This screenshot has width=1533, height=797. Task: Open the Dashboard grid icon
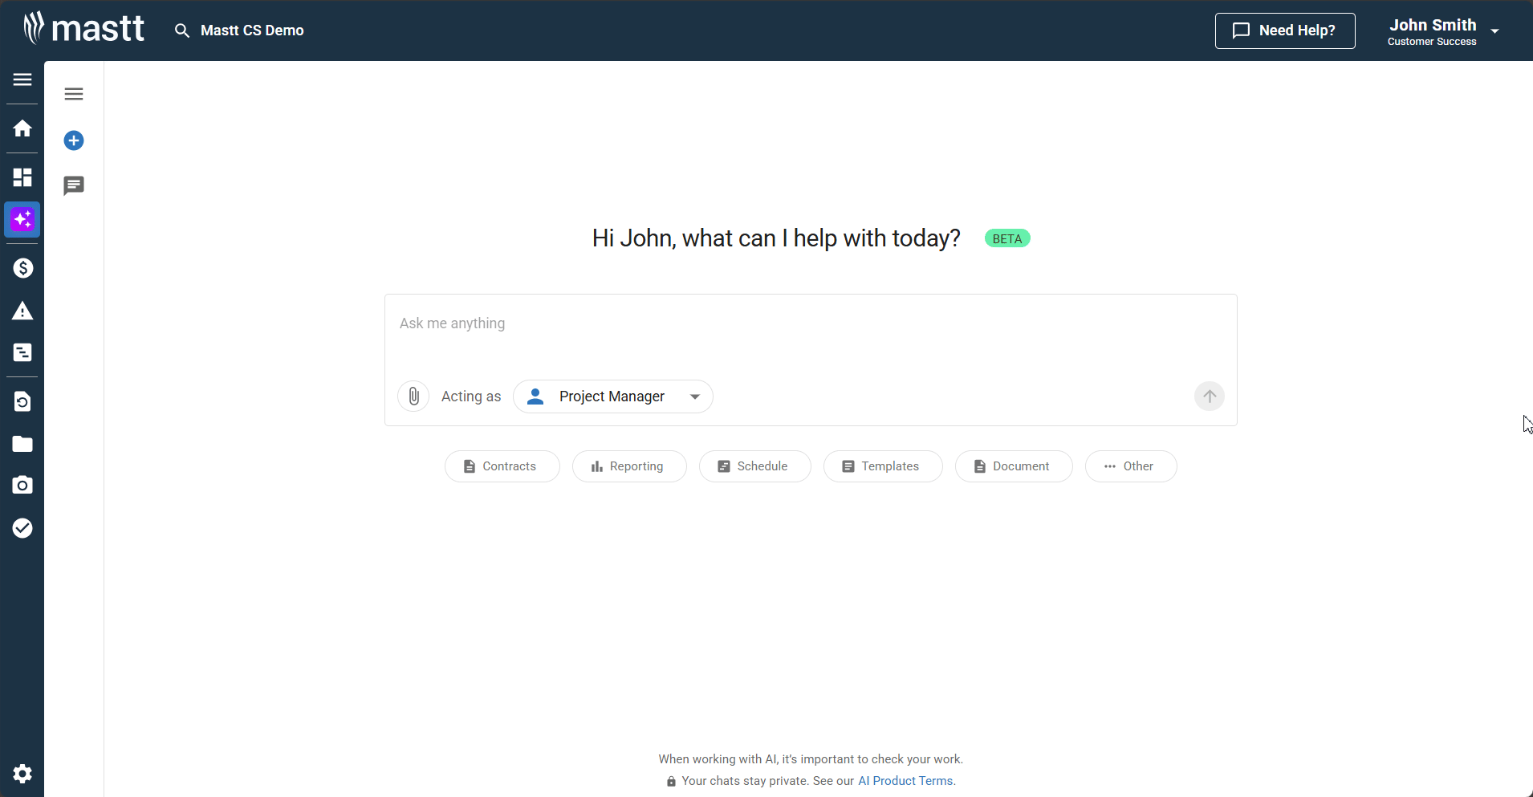click(22, 177)
